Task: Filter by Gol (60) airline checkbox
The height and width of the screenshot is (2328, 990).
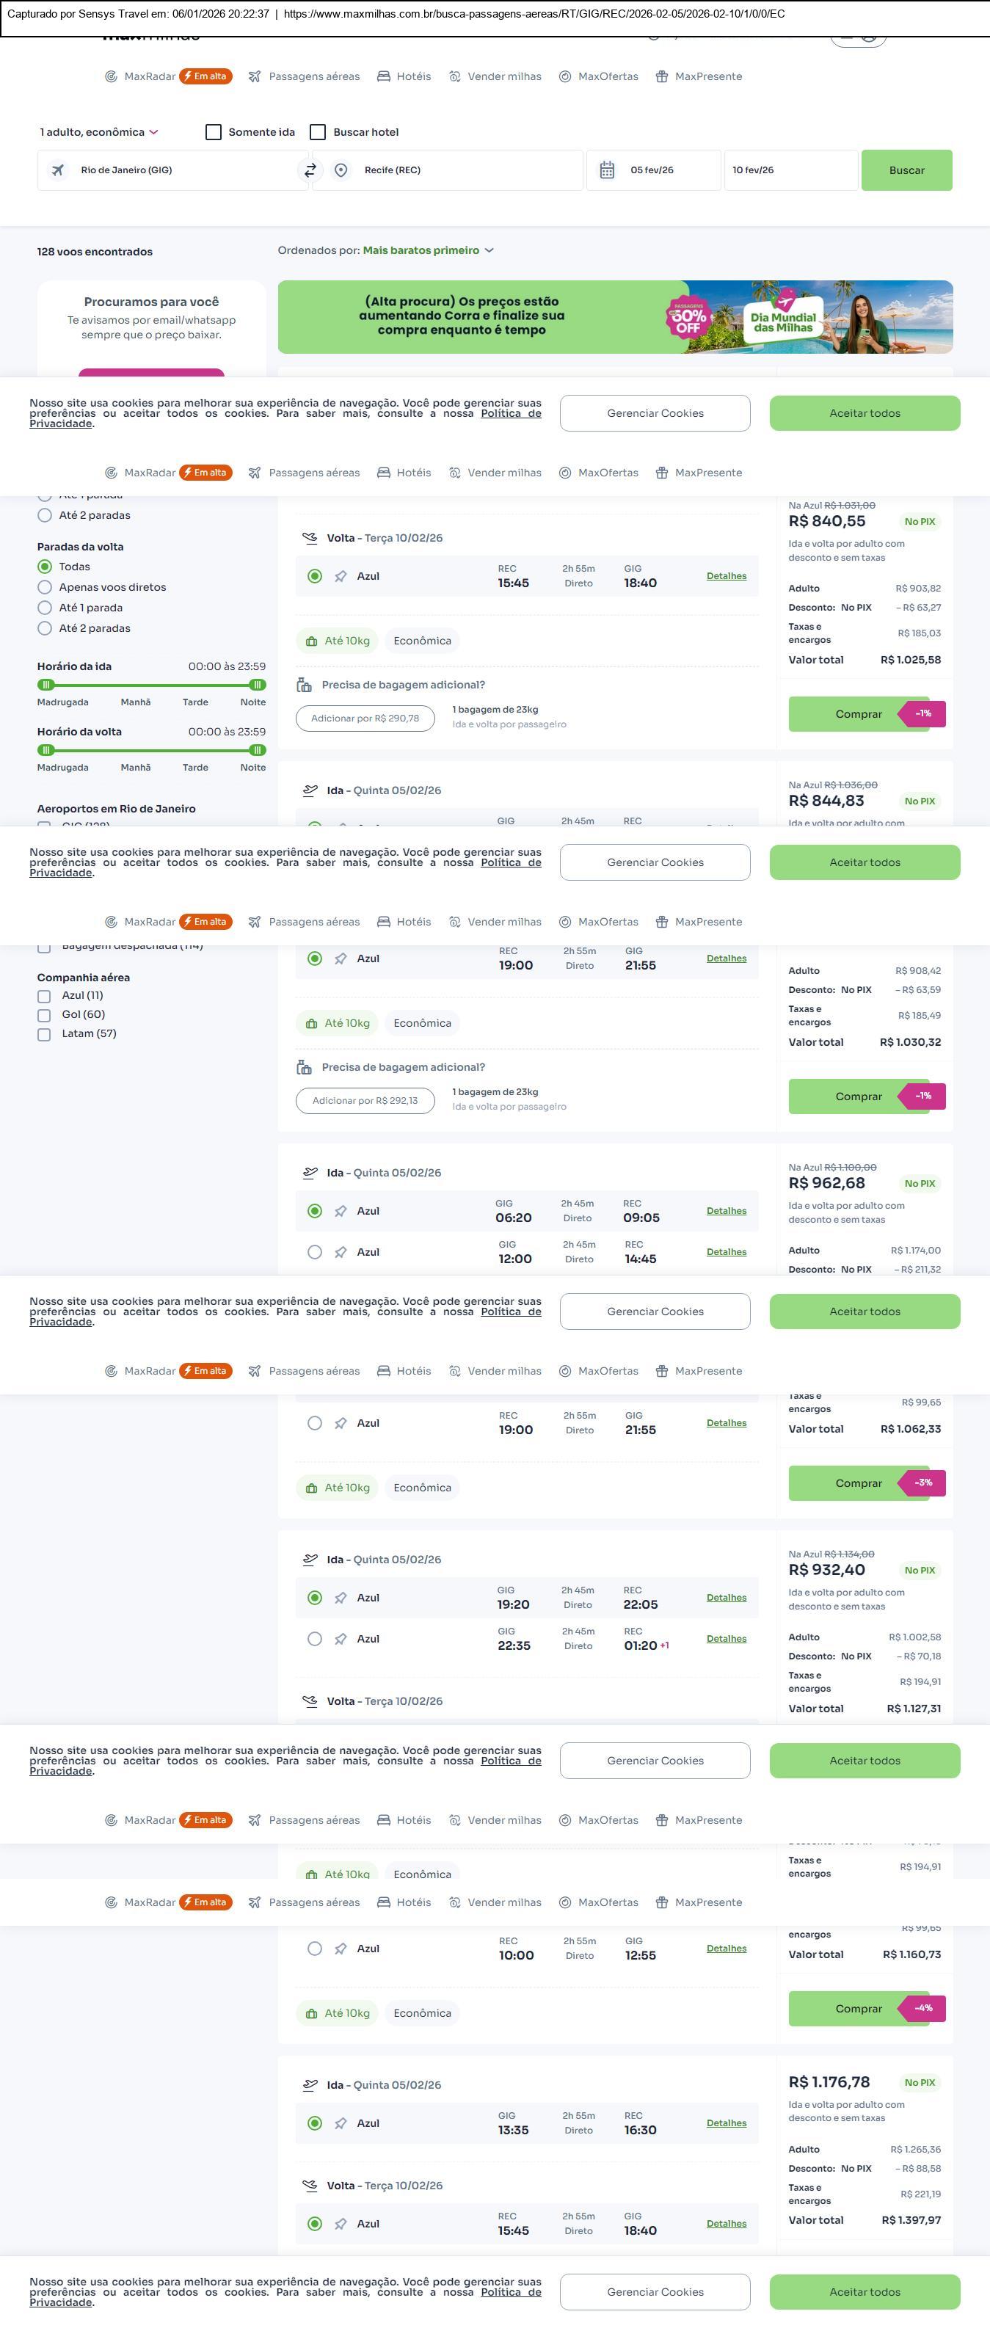Action: [x=43, y=1015]
